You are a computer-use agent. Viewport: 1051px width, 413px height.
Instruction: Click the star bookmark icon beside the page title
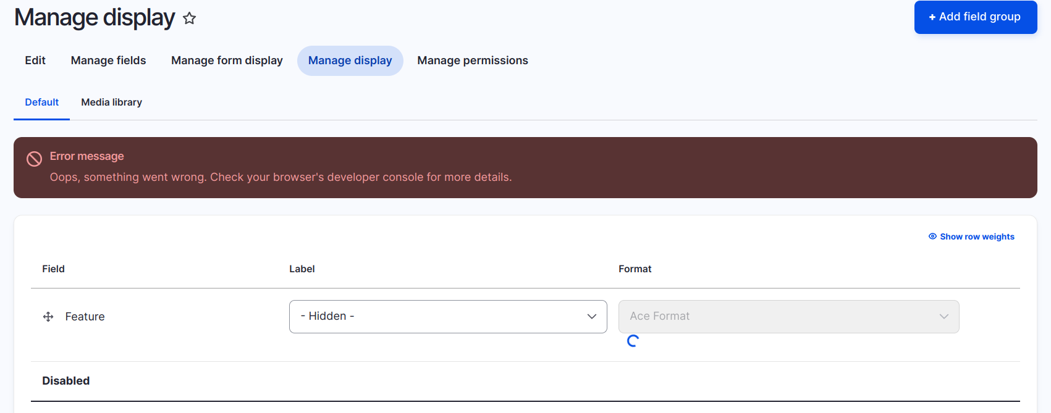(189, 18)
